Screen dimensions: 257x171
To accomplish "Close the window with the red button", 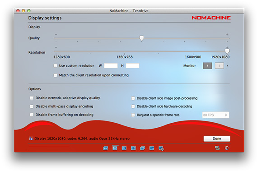I will click(18, 11).
